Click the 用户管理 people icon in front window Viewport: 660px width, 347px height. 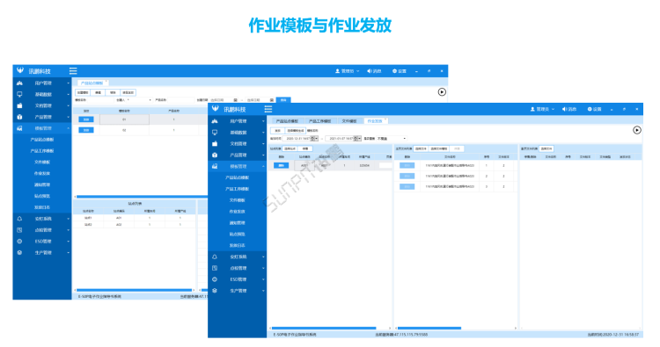click(215, 121)
